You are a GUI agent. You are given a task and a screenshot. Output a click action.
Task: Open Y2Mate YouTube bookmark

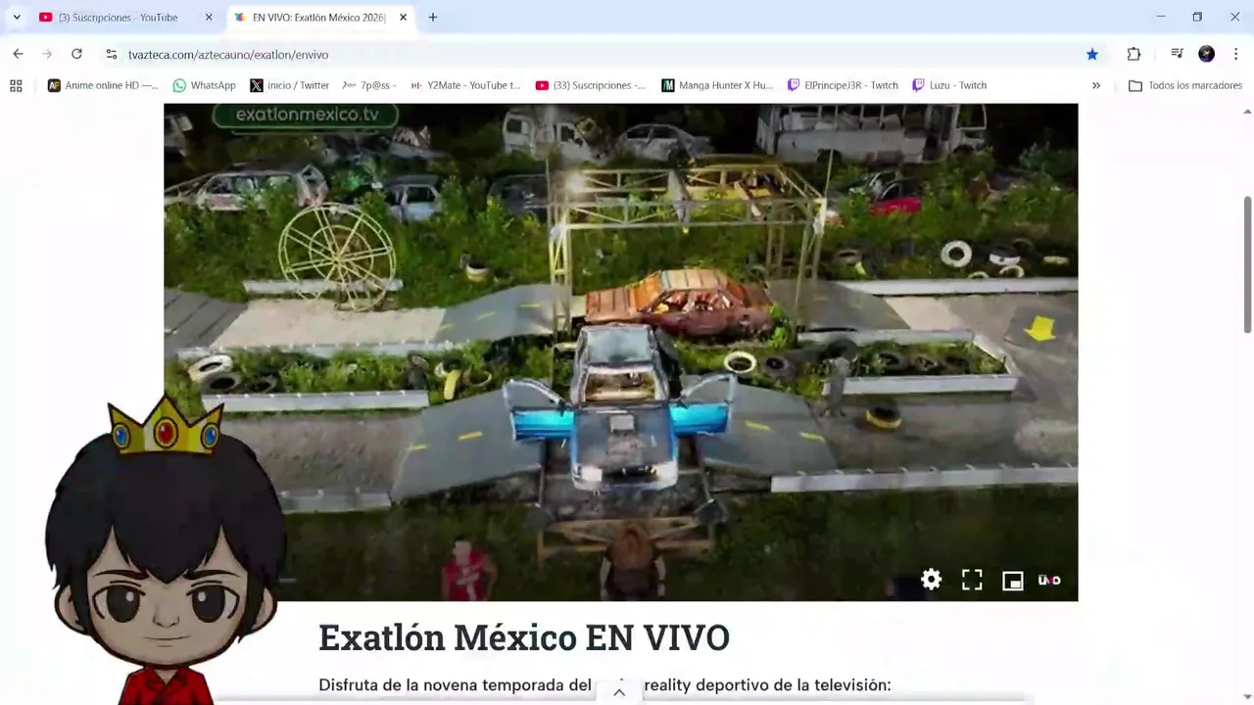[x=465, y=85]
